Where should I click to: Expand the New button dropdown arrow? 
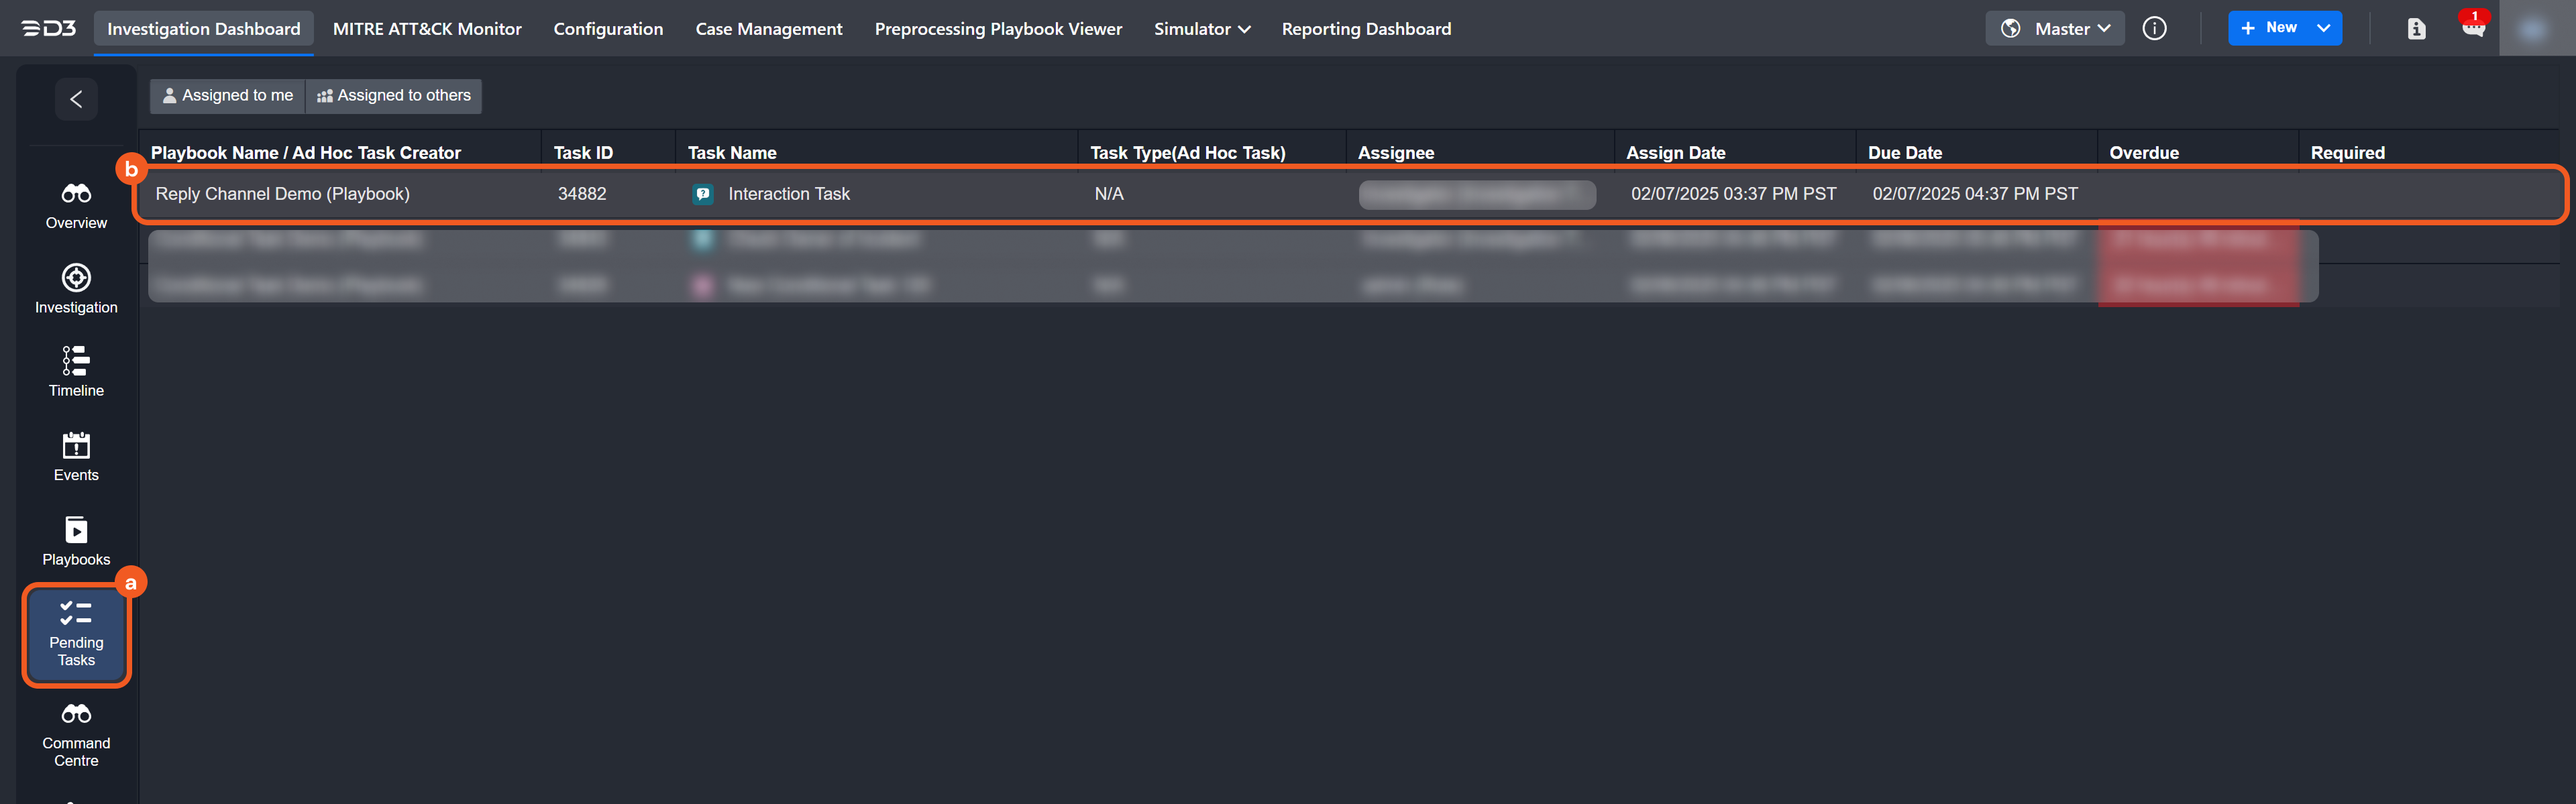(x=2323, y=28)
